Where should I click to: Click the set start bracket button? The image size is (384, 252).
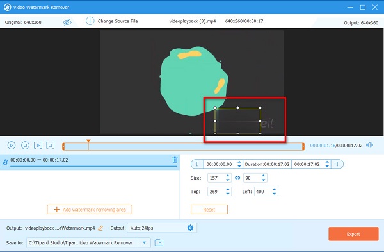click(197, 164)
